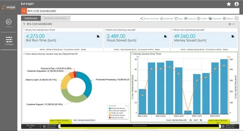Viewport: 243px width, 131px height.
Task: Click the Trend: Bot End Time UTC selector
Action: (x=177, y=120)
